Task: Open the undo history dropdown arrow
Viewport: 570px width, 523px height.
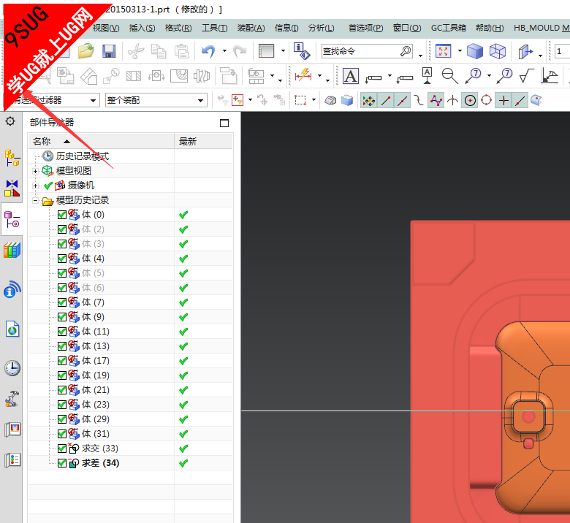Action: (x=224, y=51)
